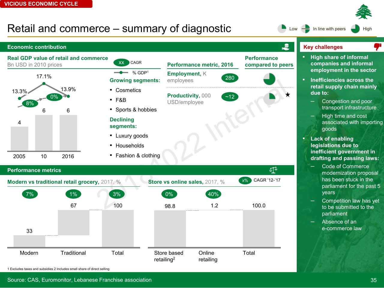Click the page number 35
This screenshot has height=288, width=384.
[373, 280]
